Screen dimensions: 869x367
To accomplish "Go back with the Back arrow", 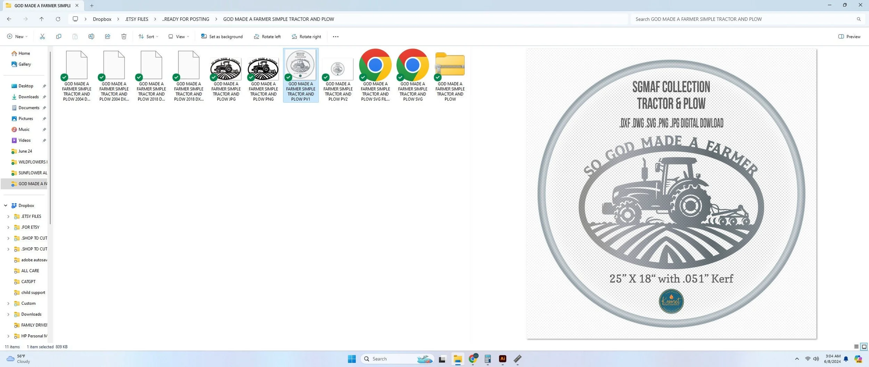I will [9, 19].
